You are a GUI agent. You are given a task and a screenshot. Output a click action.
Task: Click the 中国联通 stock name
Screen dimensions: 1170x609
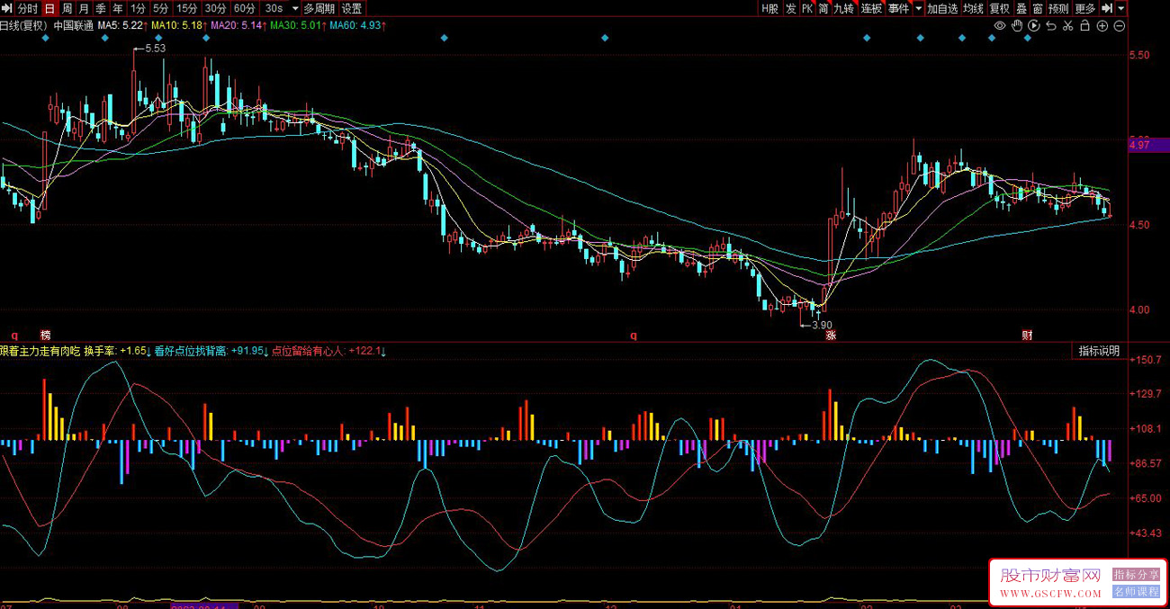tap(73, 26)
